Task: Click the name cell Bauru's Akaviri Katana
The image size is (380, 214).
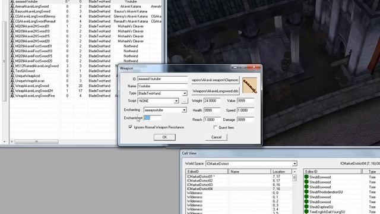Action: [x=131, y=11]
